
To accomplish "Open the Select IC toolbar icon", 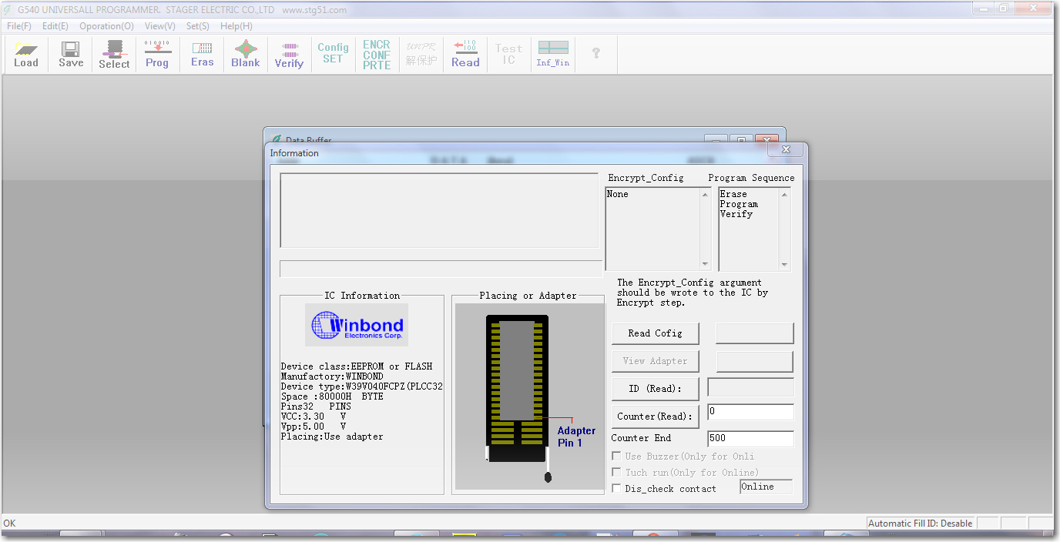I will pos(114,55).
